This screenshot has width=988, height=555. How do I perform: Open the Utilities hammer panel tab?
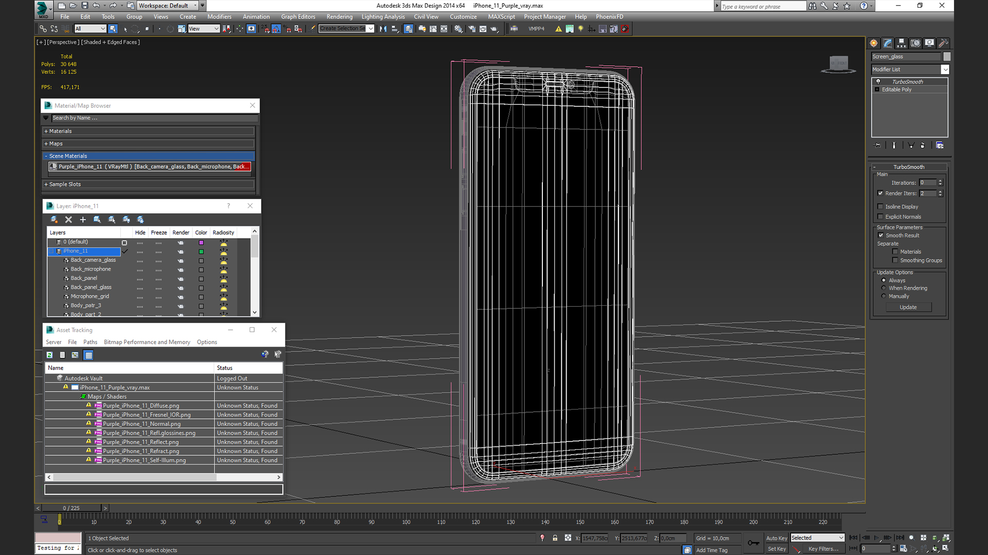tap(943, 43)
